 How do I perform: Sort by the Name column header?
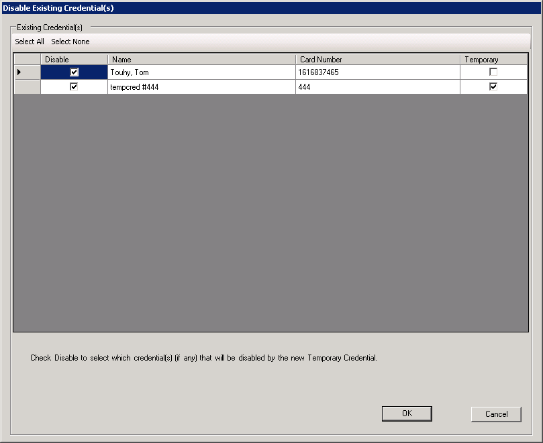pos(201,60)
